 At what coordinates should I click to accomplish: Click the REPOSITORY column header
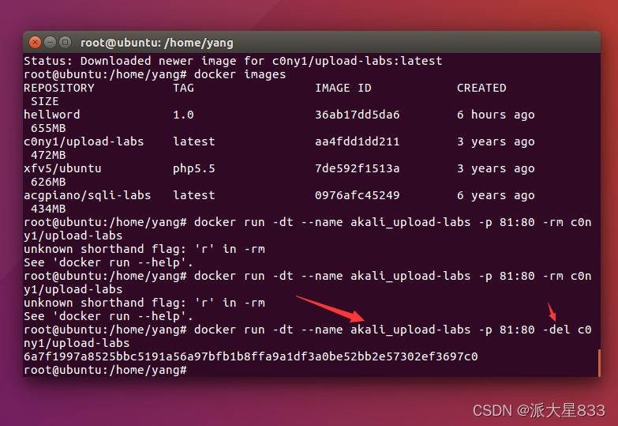[58, 88]
